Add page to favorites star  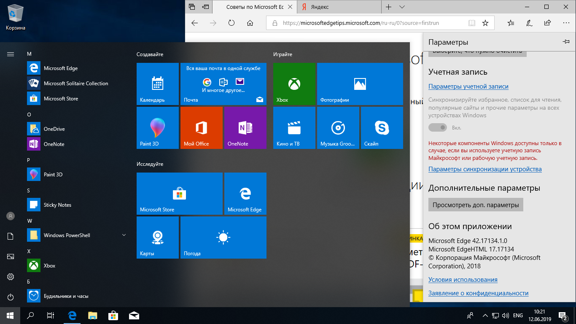coord(485,23)
